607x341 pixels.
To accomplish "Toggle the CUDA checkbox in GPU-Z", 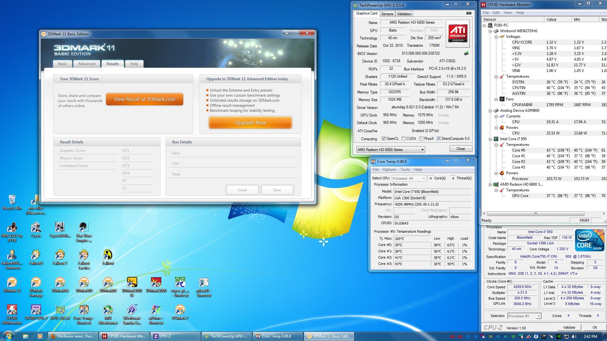I will (x=403, y=139).
